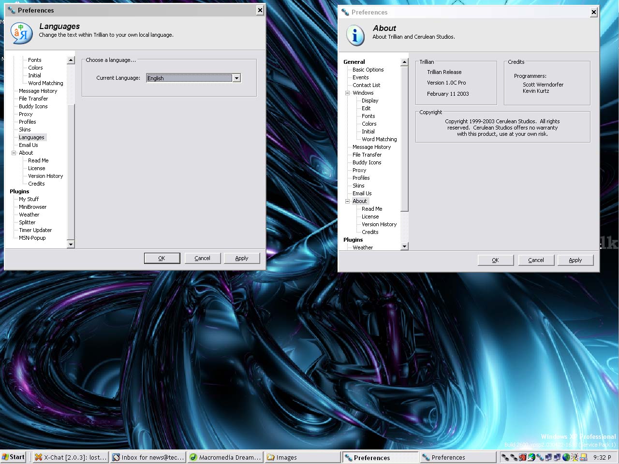Click Cancel in the Languages window
Viewport: 619px width, 464px height.
pyautogui.click(x=203, y=258)
